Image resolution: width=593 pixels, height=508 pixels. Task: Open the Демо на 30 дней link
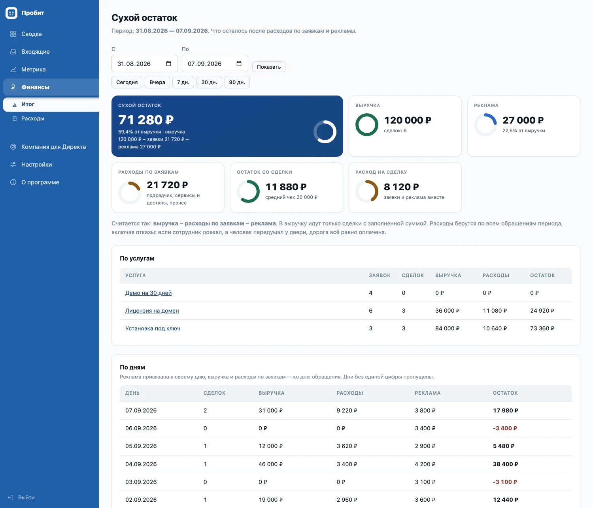(x=148, y=293)
